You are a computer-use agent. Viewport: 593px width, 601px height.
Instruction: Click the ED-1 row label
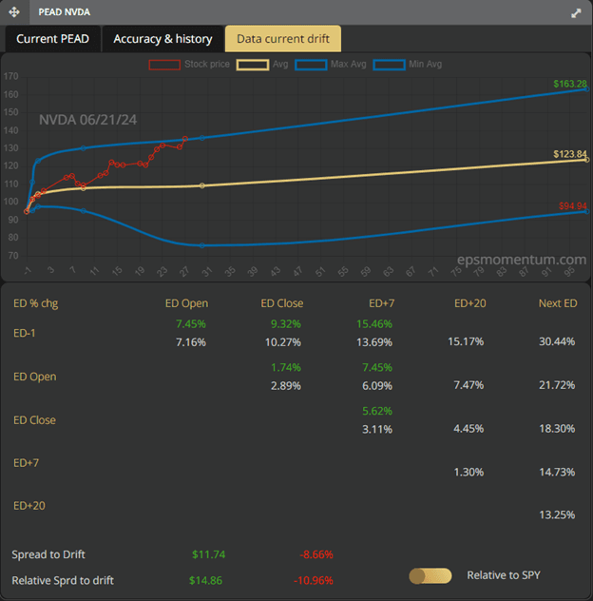(24, 333)
